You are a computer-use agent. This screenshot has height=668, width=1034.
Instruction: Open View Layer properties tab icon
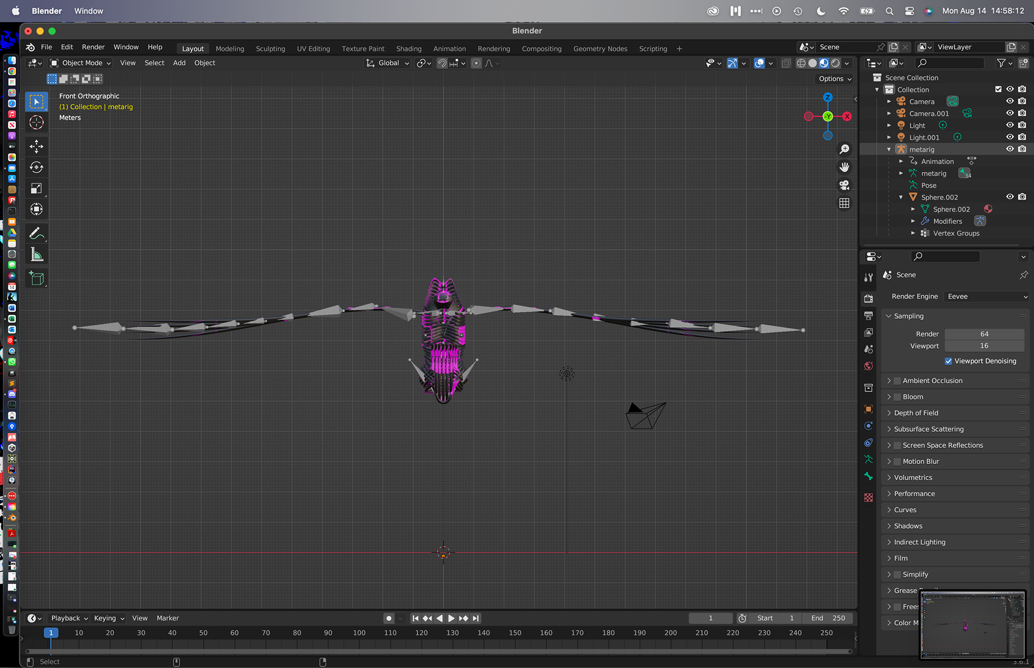click(x=868, y=332)
